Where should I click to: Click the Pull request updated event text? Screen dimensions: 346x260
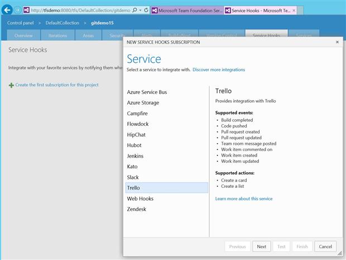pyautogui.click(x=241, y=138)
